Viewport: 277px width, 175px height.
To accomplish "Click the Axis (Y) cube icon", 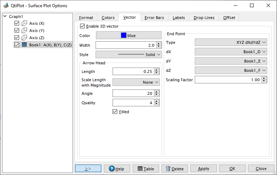I will tap(25, 31).
